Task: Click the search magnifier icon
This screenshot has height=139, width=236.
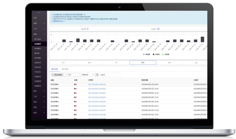Action: tap(97, 75)
